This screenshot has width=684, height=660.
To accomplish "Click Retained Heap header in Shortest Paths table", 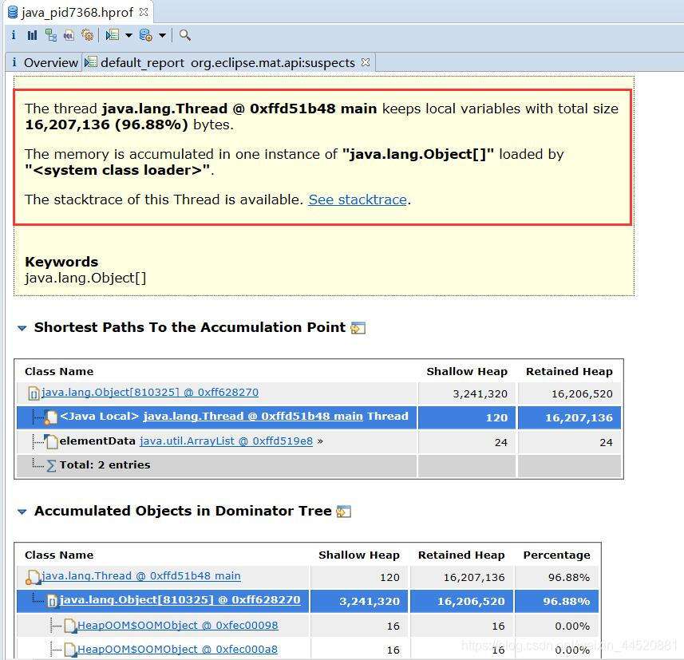I will click(569, 372).
